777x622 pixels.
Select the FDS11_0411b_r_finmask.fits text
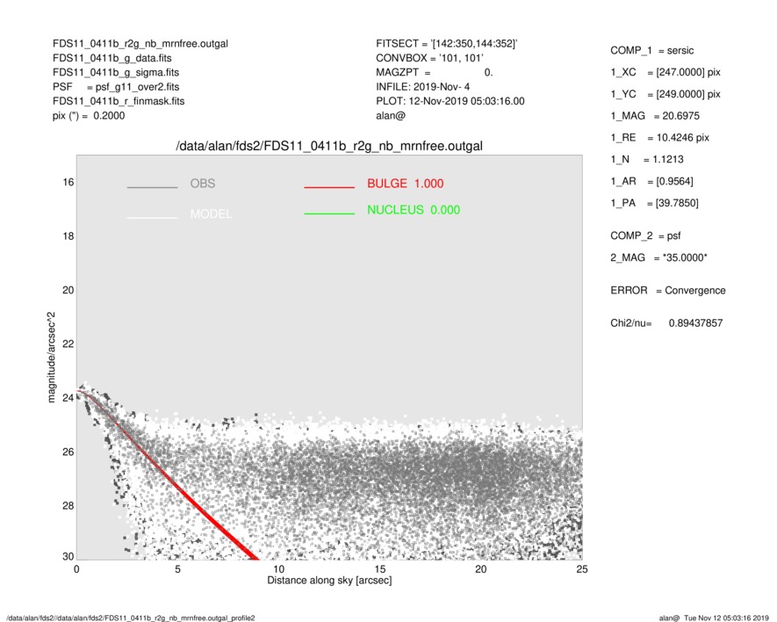pos(119,101)
